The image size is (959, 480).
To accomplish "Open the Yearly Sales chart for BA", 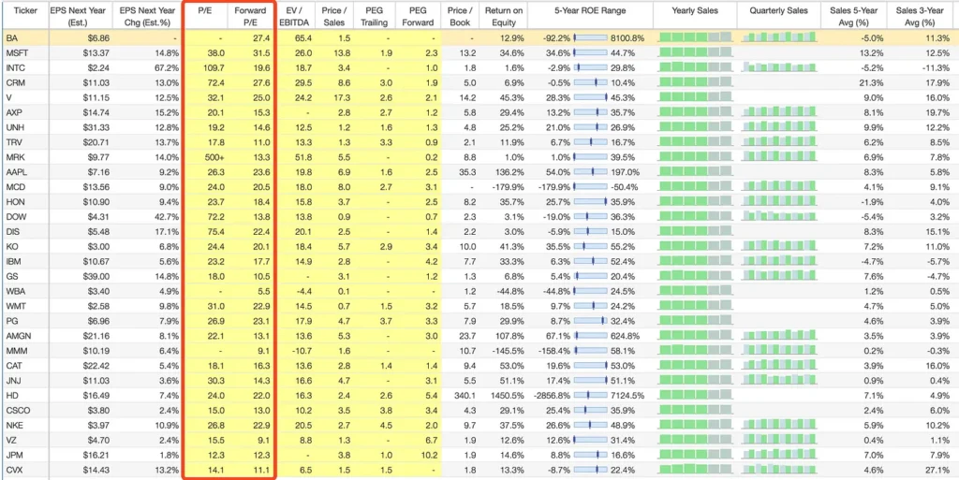I will tap(696, 37).
